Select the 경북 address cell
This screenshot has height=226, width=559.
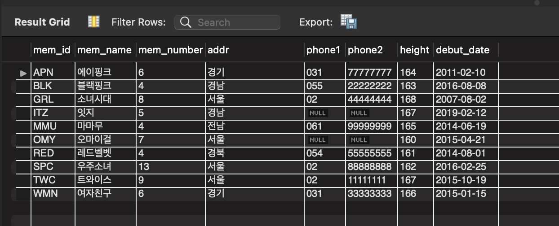[x=254, y=153]
